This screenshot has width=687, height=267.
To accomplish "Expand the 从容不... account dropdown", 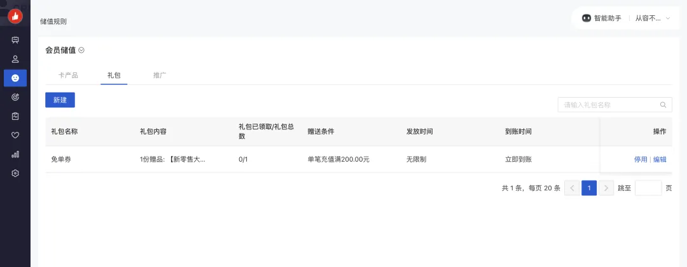I will coord(653,18).
